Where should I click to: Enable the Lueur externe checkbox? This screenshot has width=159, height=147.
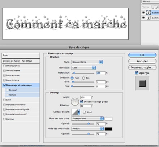click(x=4, y=75)
